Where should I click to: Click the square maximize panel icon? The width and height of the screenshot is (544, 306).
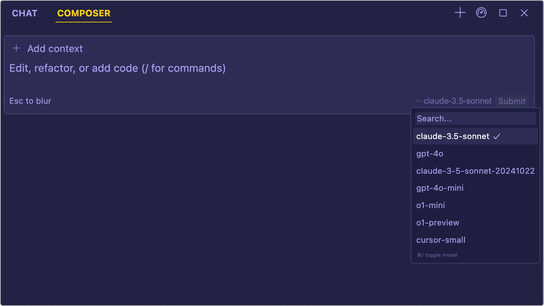click(x=503, y=13)
